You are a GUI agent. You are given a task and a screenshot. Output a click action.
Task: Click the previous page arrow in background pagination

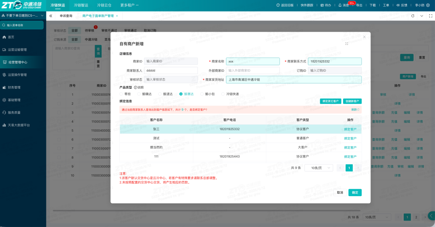tap(398, 217)
